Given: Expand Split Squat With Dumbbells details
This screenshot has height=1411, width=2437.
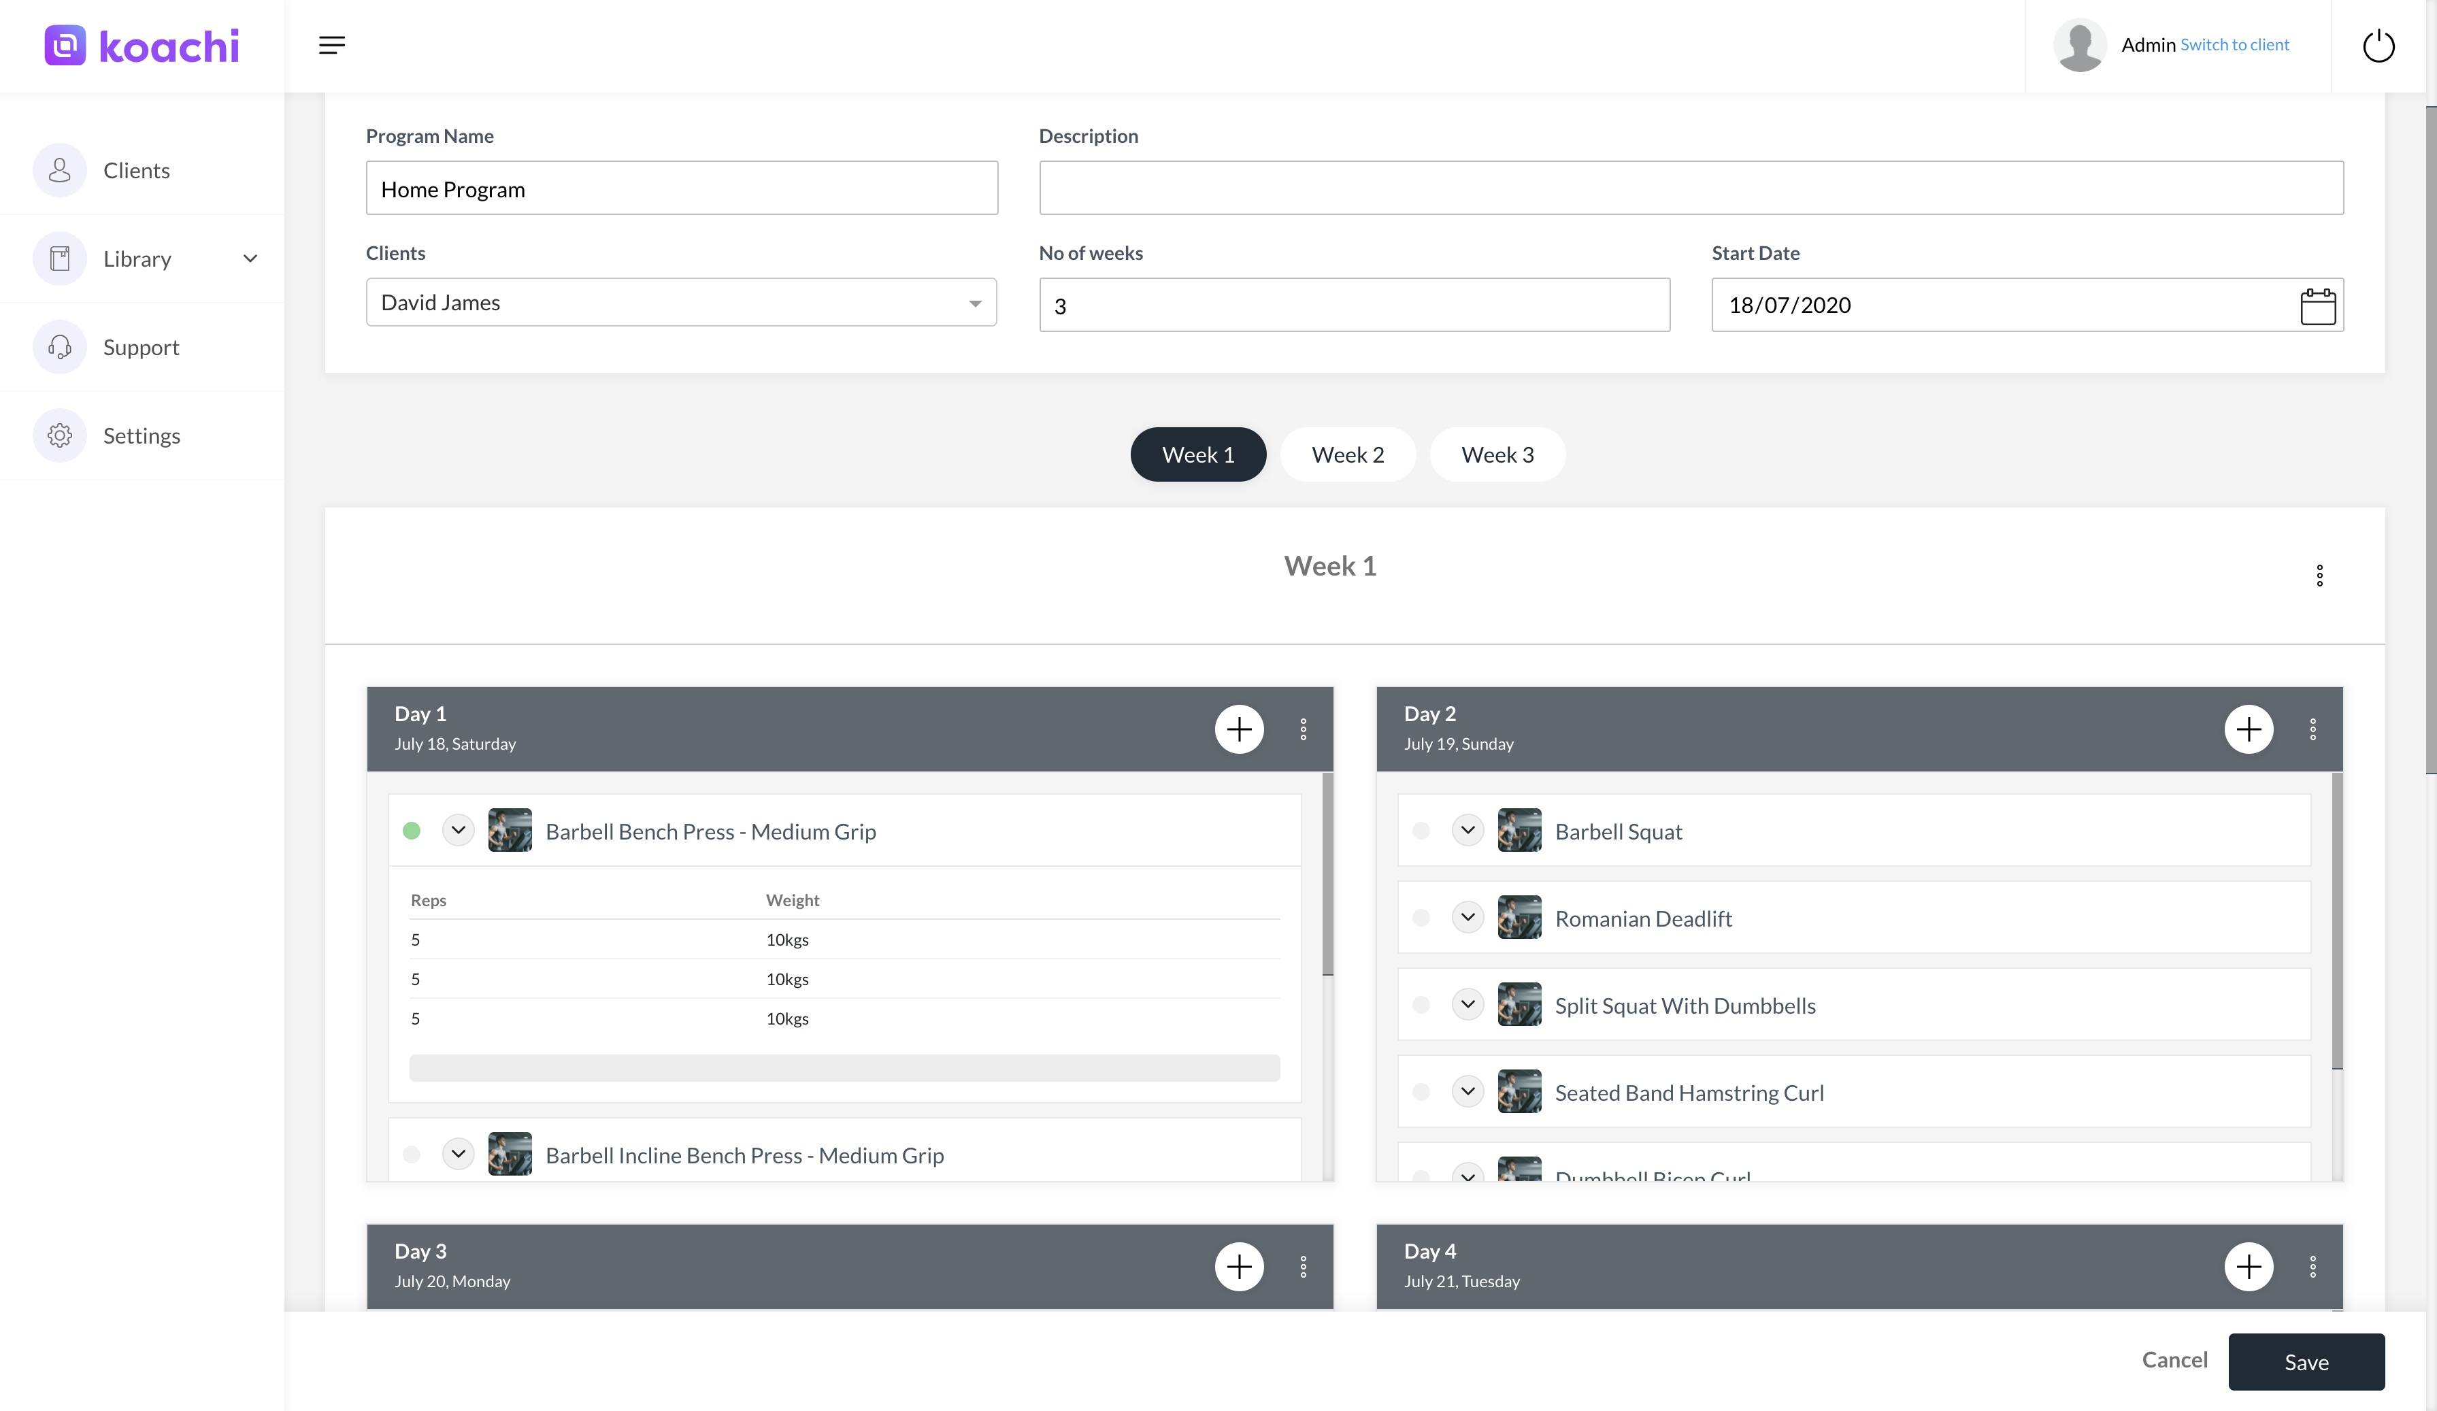Looking at the screenshot, I should (x=1467, y=1004).
